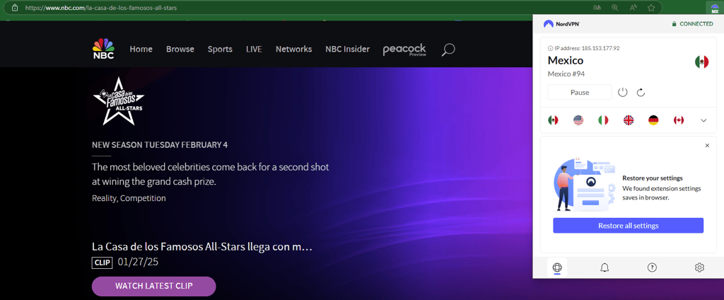Screen dimensions: 724x300
Task: Click the NBC peacock logo
Action: [x=103, y=49]
